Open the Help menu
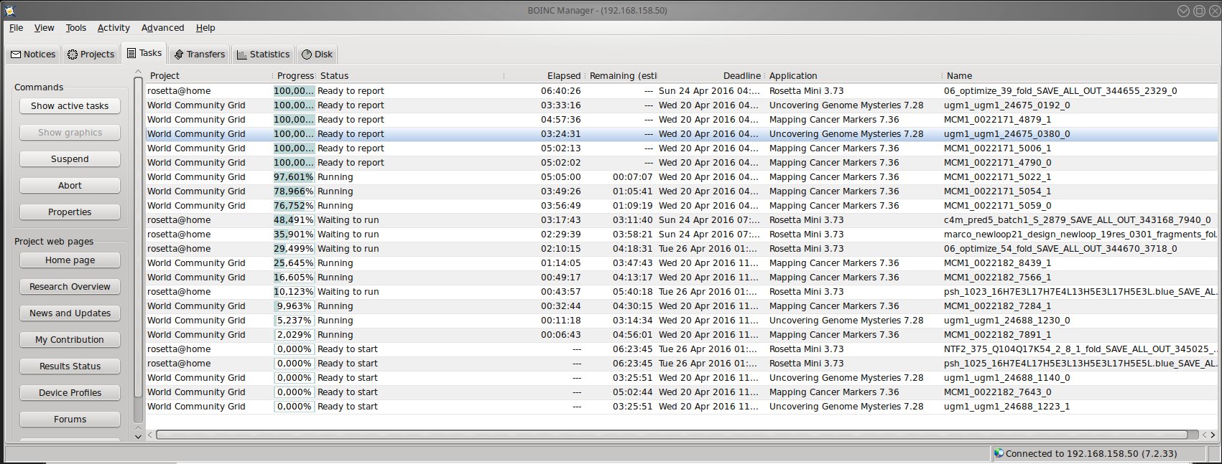Image resolution: width=1222 pixels, height=464 pixels. [x=205, y=28]
